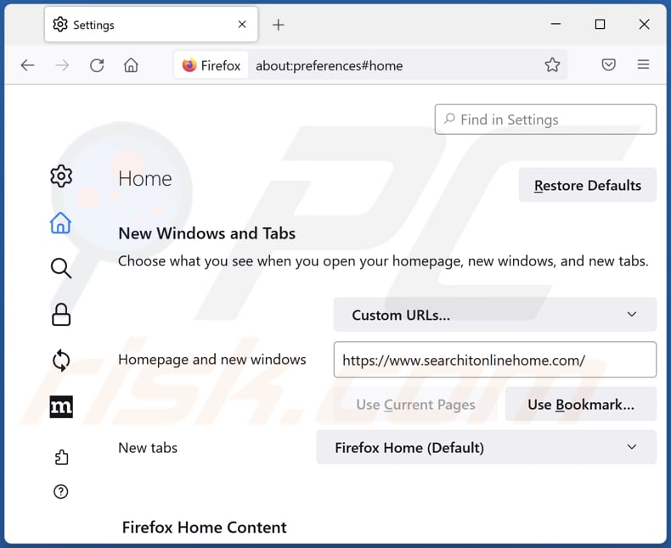This screenshot has height=548, width=671.
Task: Open General settings via gear sidebar icon
Action: point(61,176)
